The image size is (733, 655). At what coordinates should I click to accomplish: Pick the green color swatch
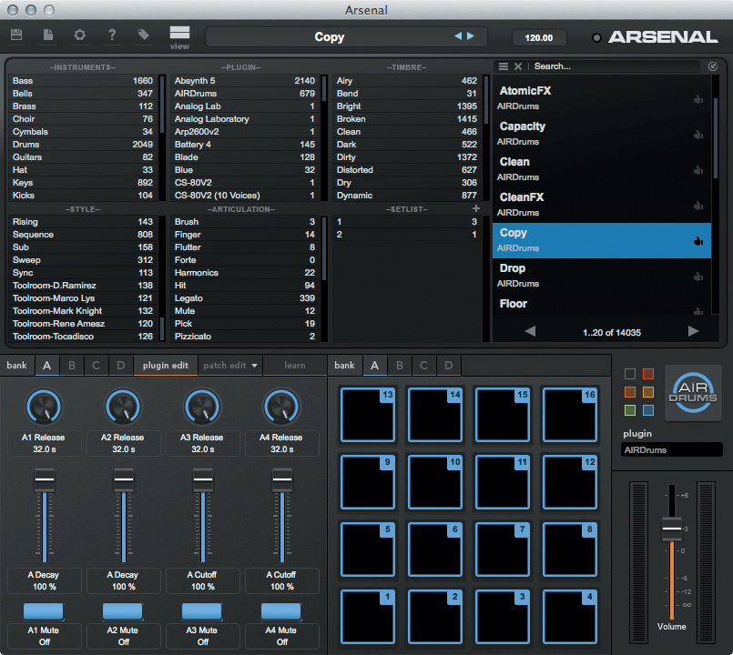click(x=630, y=410)
